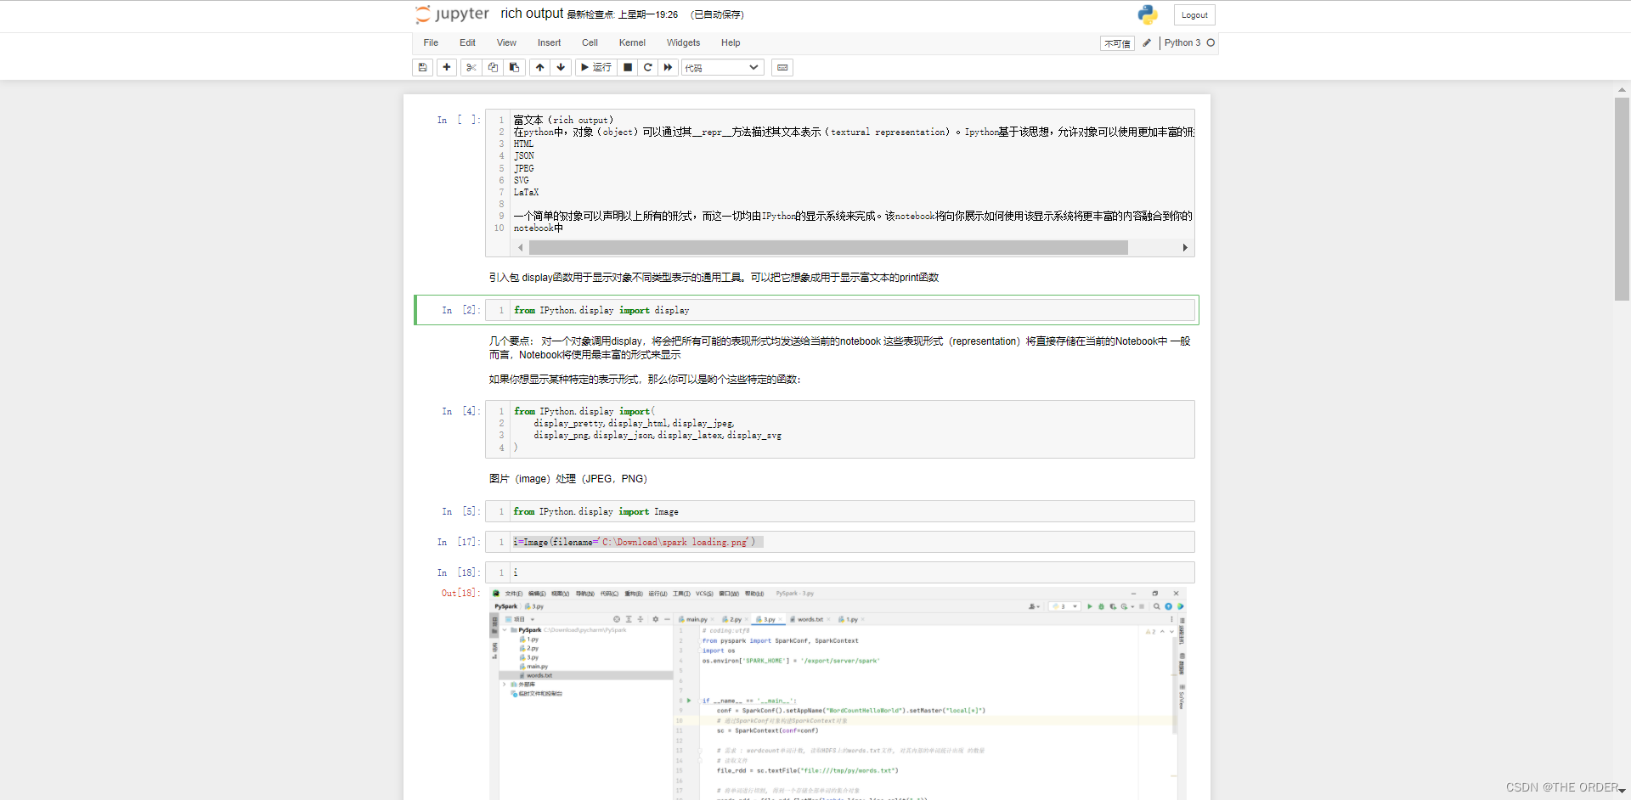Screen dimensions: 1631x800
Task: Move the selected cell down
Action: (561, 67)
